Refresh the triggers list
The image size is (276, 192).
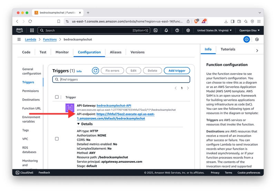[x=96, y=71]
